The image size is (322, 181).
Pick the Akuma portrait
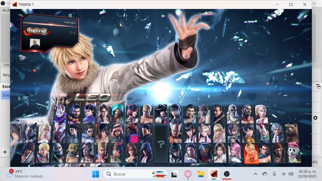132,133
